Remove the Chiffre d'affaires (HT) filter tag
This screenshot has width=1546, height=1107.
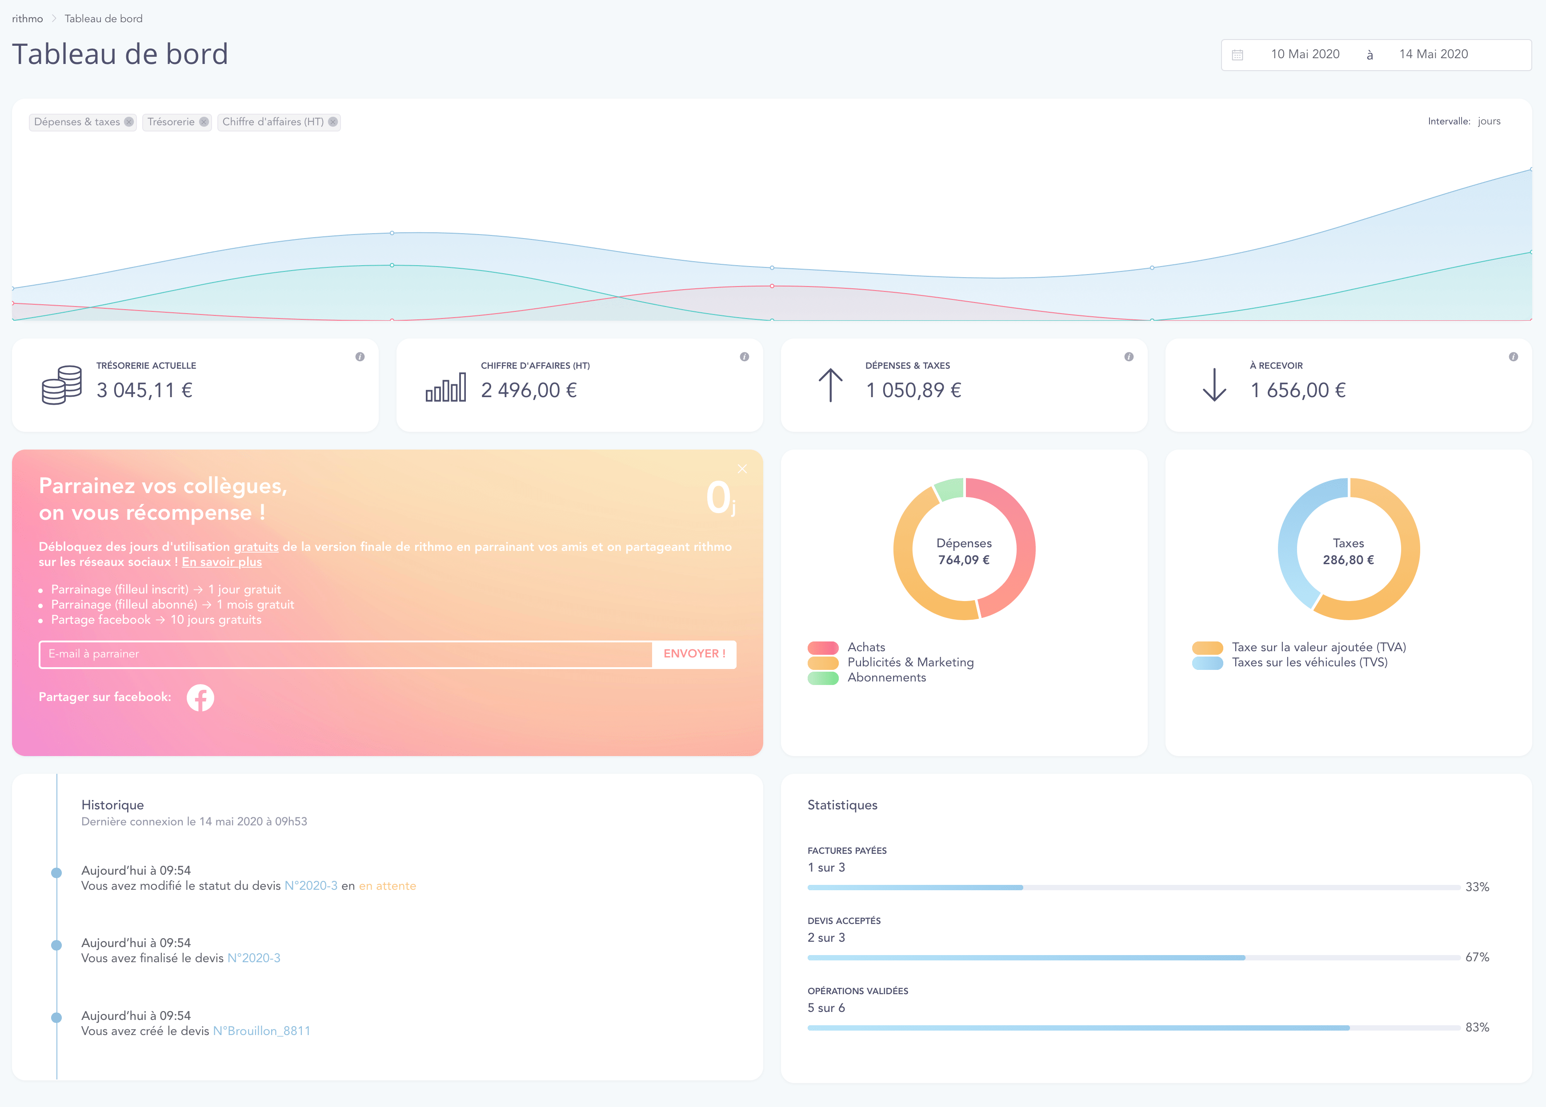[x=332, y=122]
